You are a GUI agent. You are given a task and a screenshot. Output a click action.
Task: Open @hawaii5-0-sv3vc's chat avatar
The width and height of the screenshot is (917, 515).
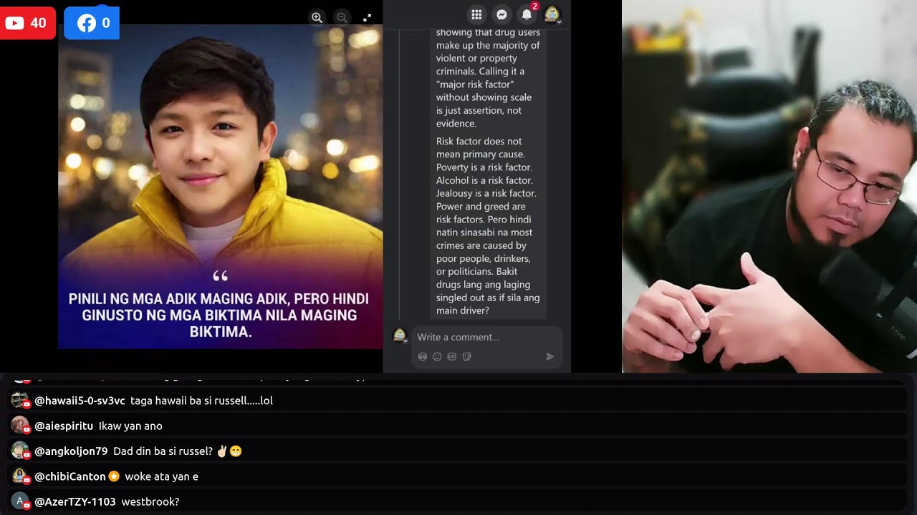(x=20, y=401)
